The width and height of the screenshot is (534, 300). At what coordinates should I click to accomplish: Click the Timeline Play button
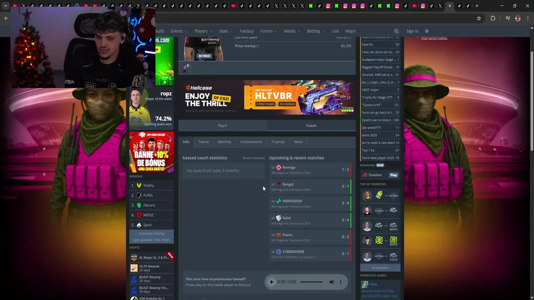pos(393,175)
